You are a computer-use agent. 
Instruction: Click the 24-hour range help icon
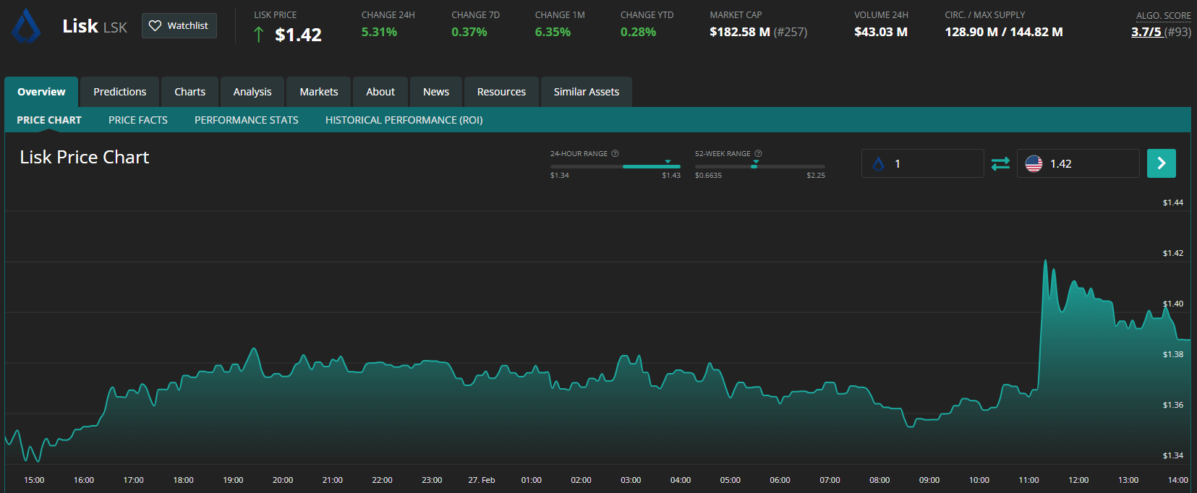(x=615, y=153)
